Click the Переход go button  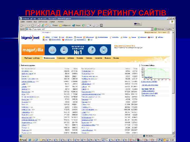coord(159,29)
